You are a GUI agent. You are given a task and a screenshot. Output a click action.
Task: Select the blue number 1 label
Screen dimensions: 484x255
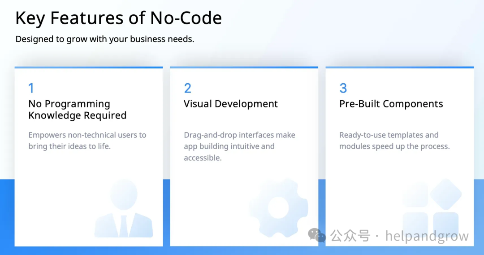tap(31, 88)
